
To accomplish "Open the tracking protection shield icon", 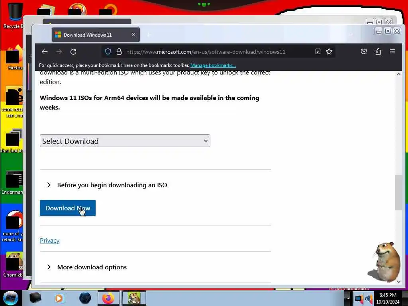I will pyautogui.click(x=108, y=51).
